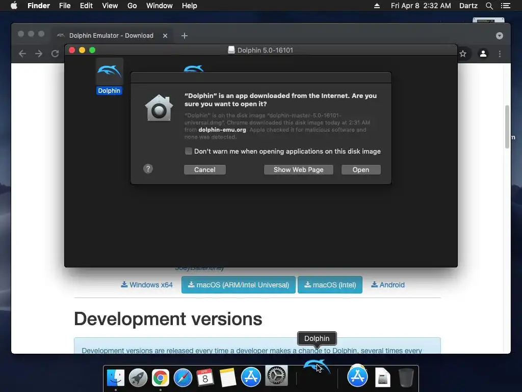Enable Don't warn me when opening applications checkbox
The height and width of the screenshot is (392, 522).
[189, 151]
